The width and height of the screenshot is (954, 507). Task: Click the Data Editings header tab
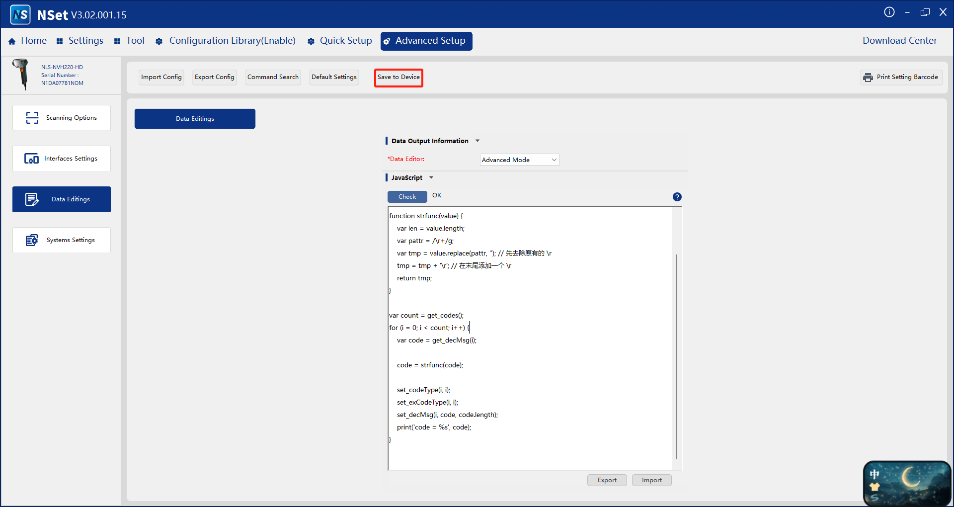(195, 119)
